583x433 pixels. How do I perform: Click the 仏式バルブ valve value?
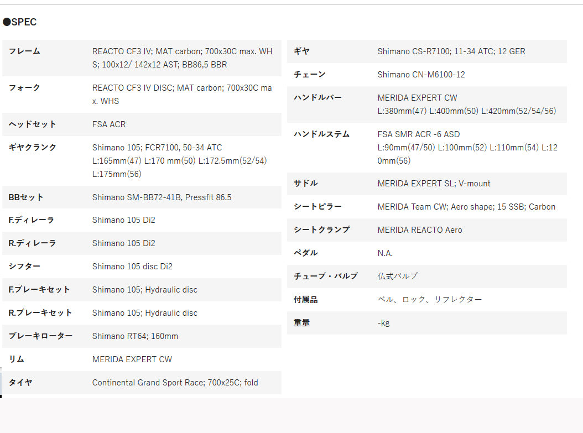[397, 276]
